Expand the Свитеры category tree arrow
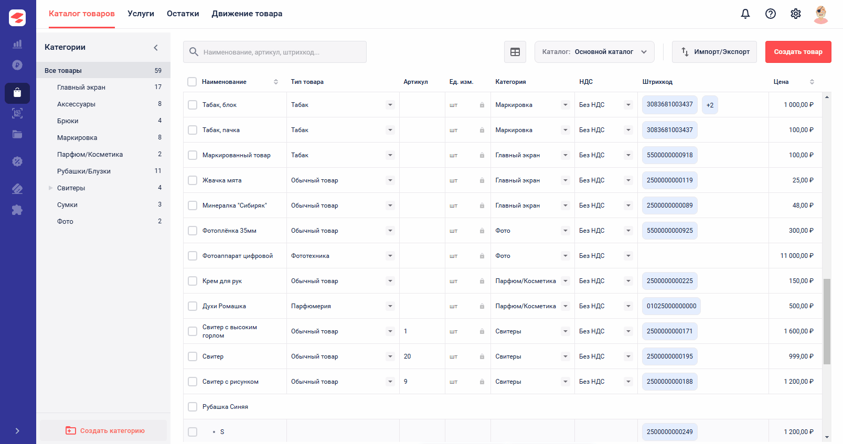 point(50,188)
